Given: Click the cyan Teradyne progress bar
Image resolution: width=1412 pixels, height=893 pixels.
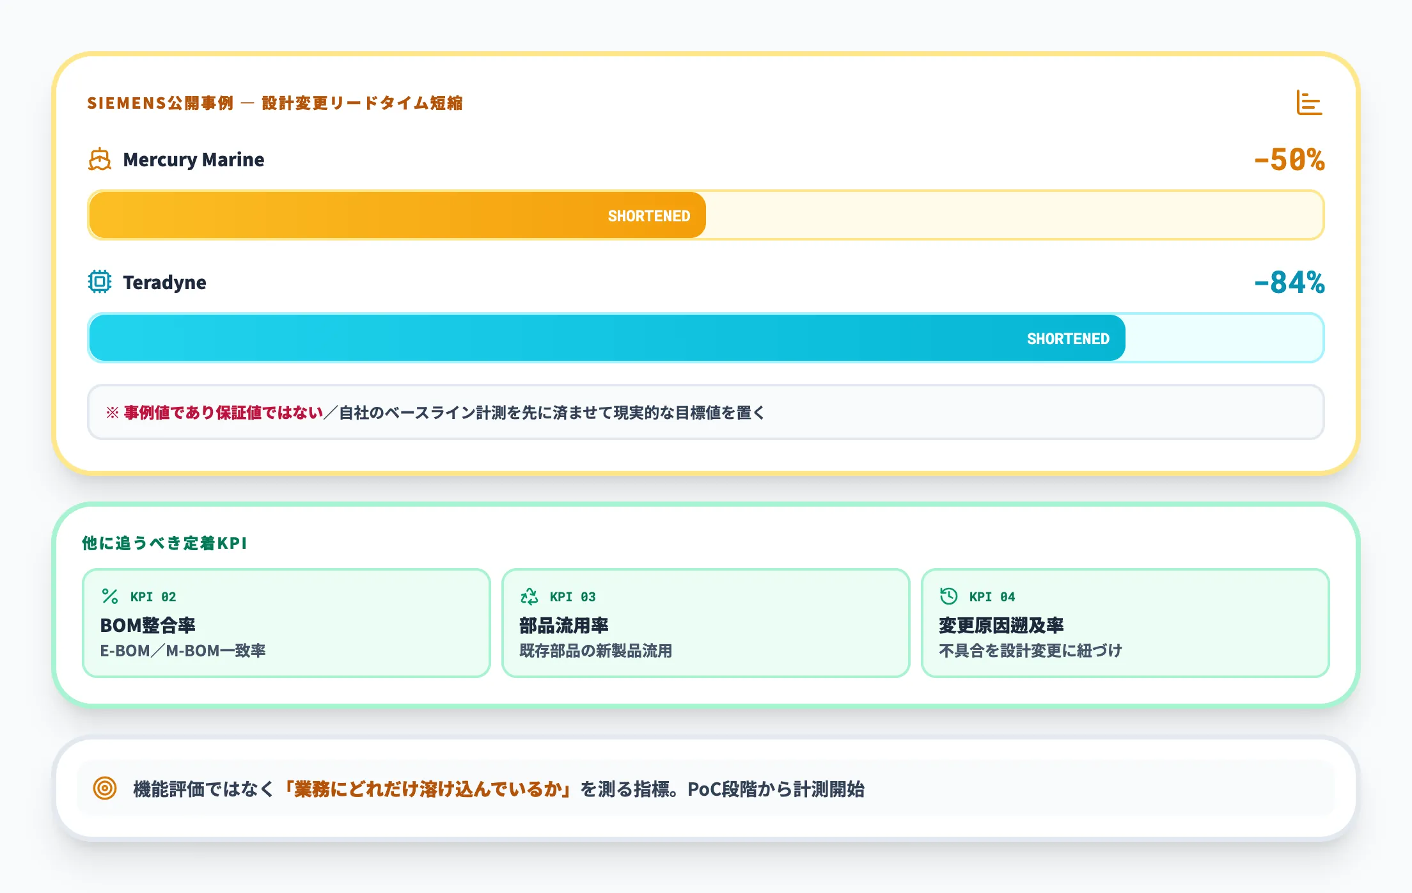Looking at the screenshot, I should (607, 338).
